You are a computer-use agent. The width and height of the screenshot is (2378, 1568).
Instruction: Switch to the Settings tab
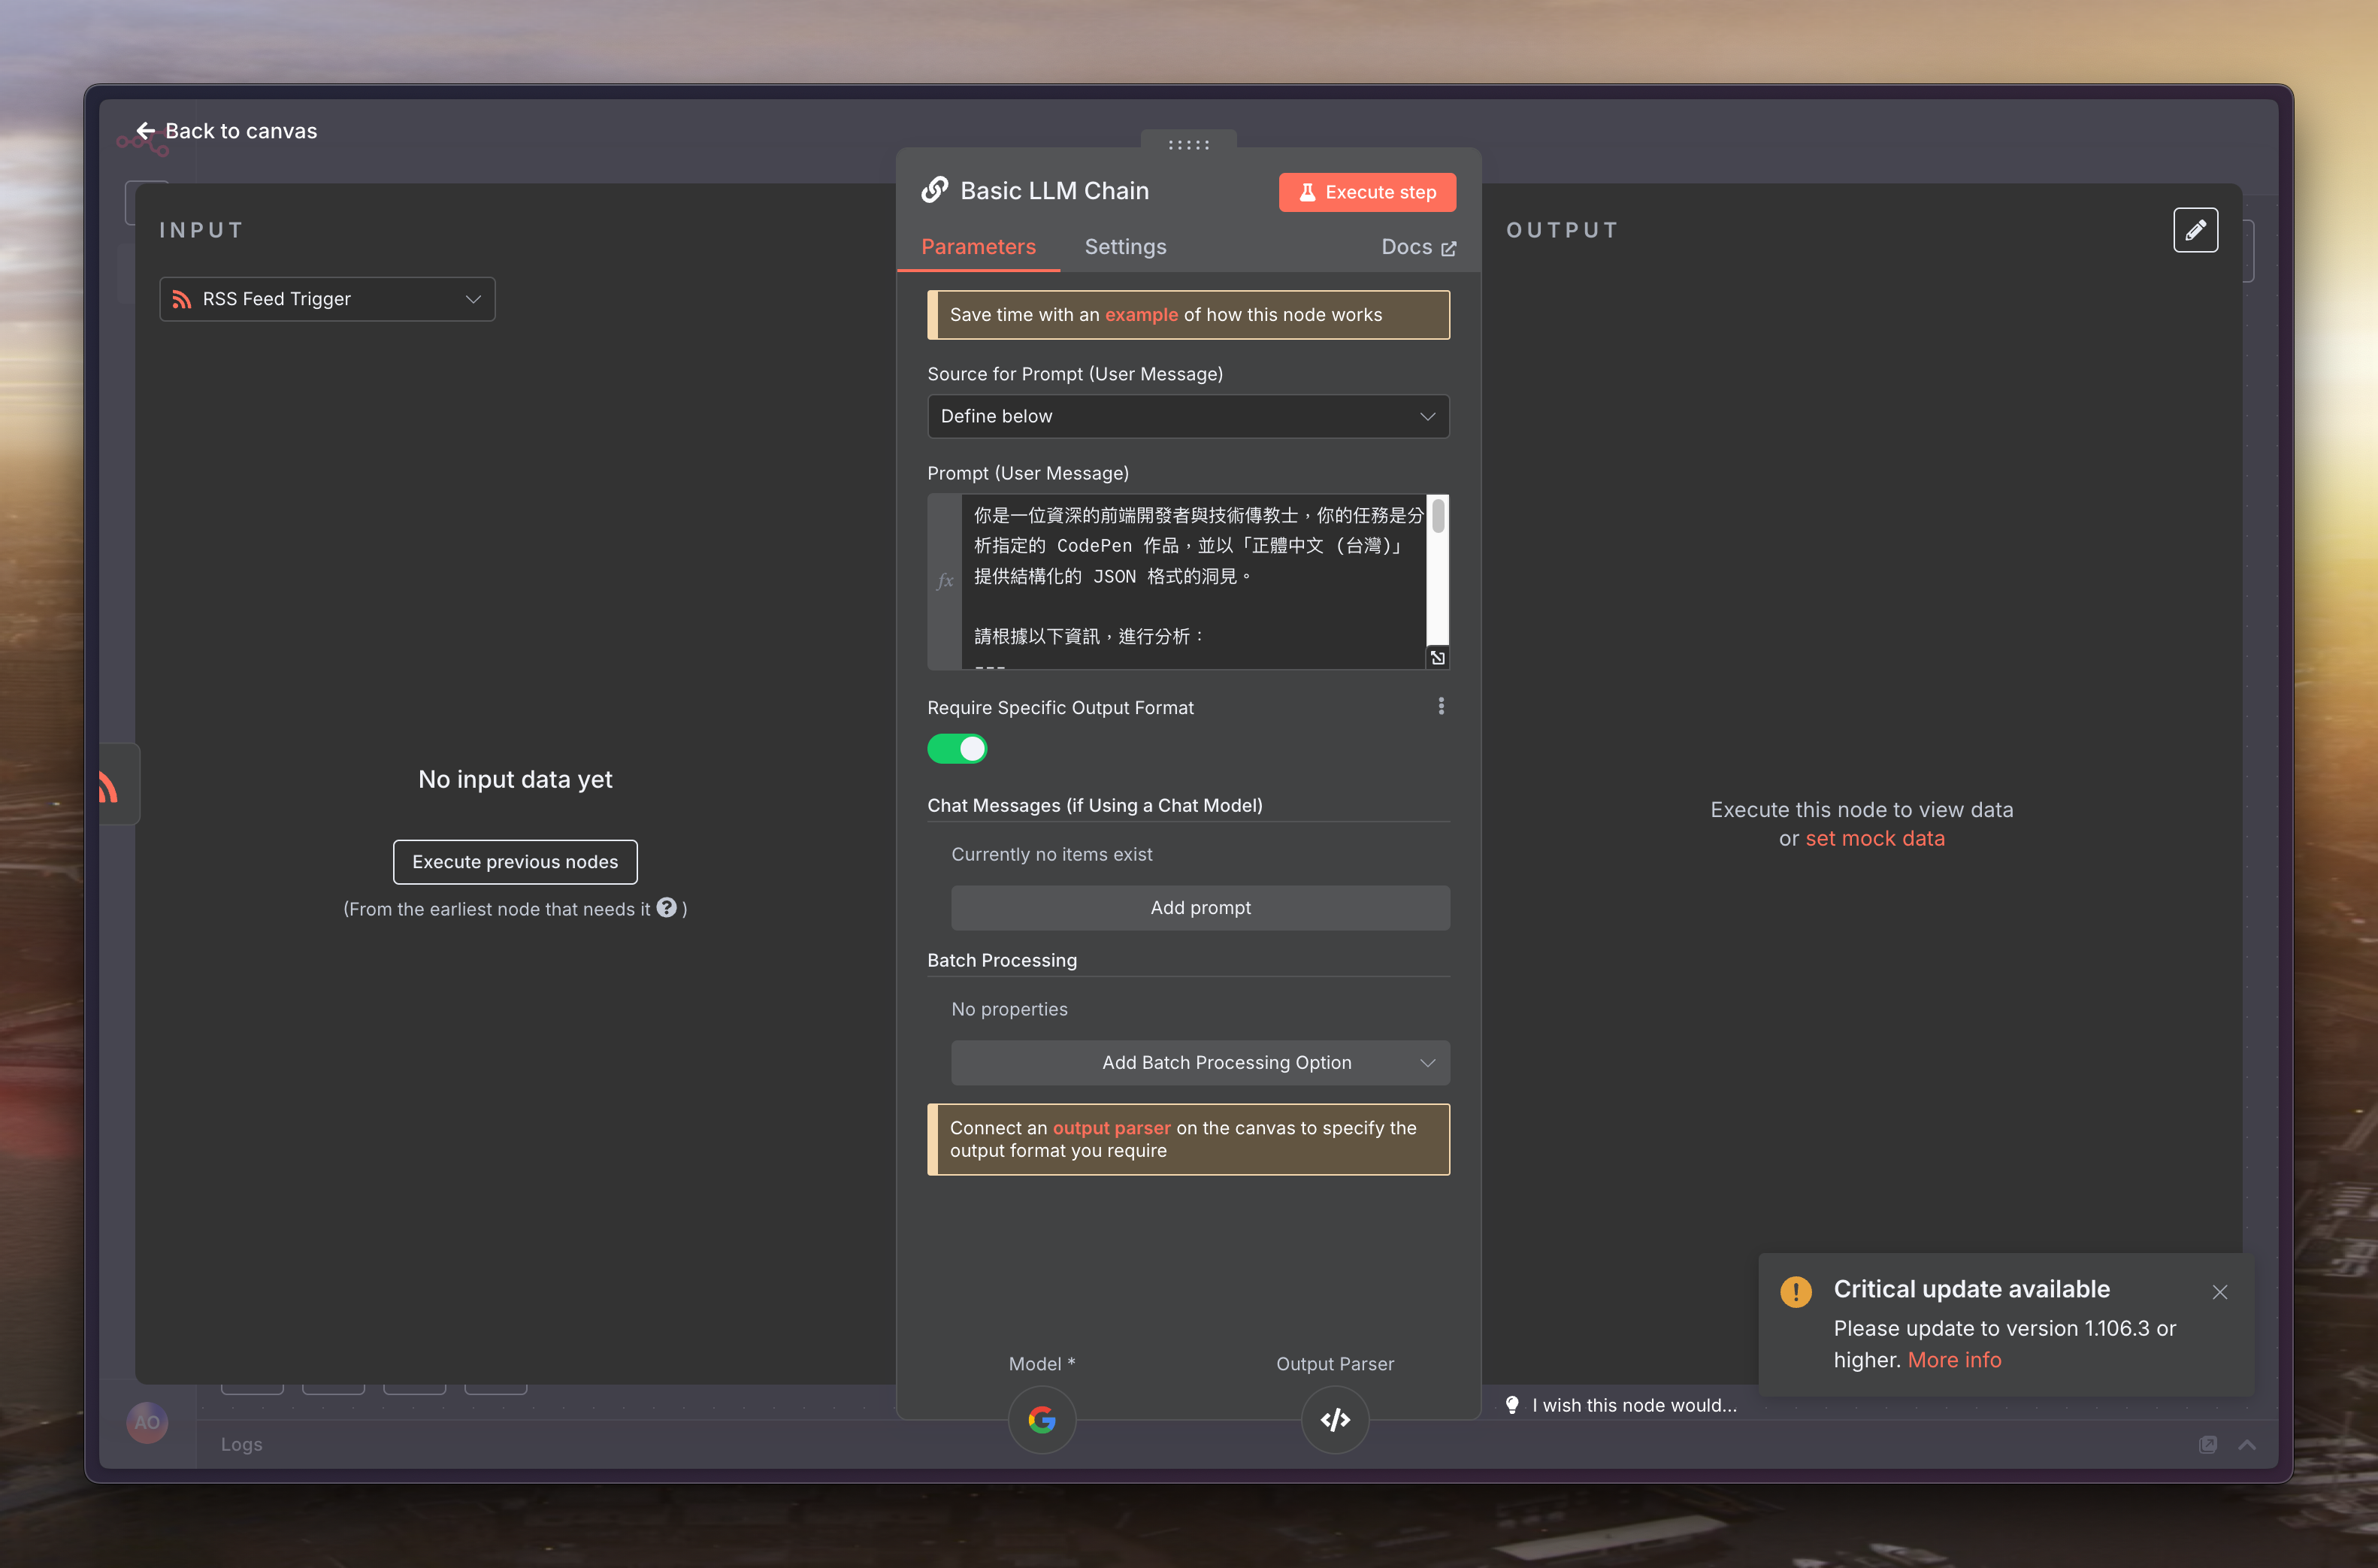tap(1124, 247)
